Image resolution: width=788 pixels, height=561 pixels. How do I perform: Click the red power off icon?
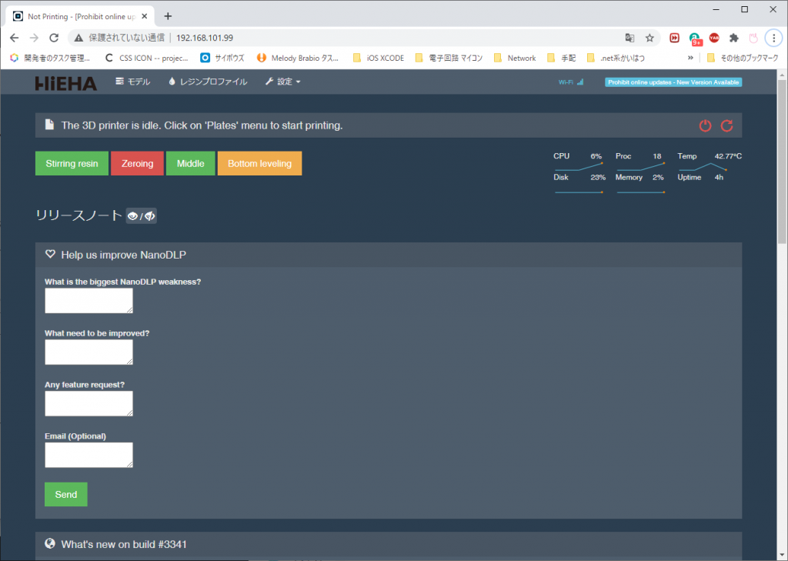(x=705, y=125)
